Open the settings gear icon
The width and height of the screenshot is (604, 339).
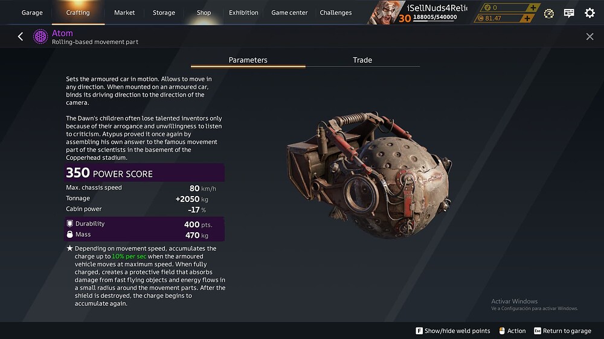[590, 13]
